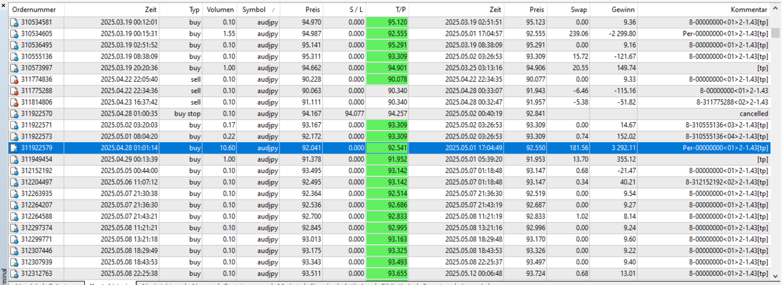
Task: Click the sell order icon of 311814806
Action: [x=15, y=102]
